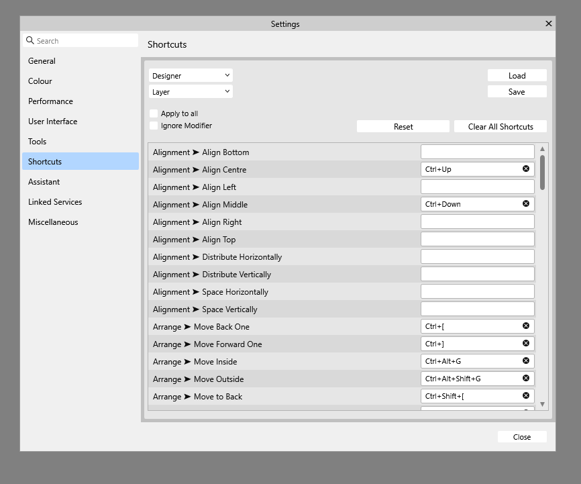Open the Designer persona dropdown
The width and height of the screenshot is (581, 484).
191,75
